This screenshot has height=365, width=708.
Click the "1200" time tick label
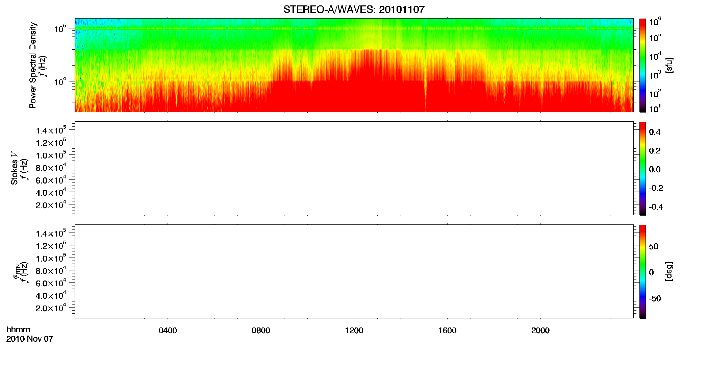[x=354, y=331]
